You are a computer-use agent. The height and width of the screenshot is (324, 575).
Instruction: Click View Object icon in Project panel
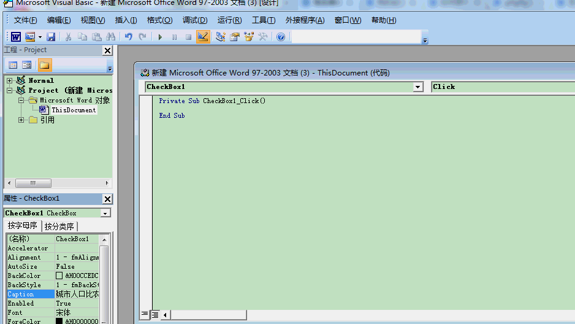pyautogui.click(x=27, y=65)
